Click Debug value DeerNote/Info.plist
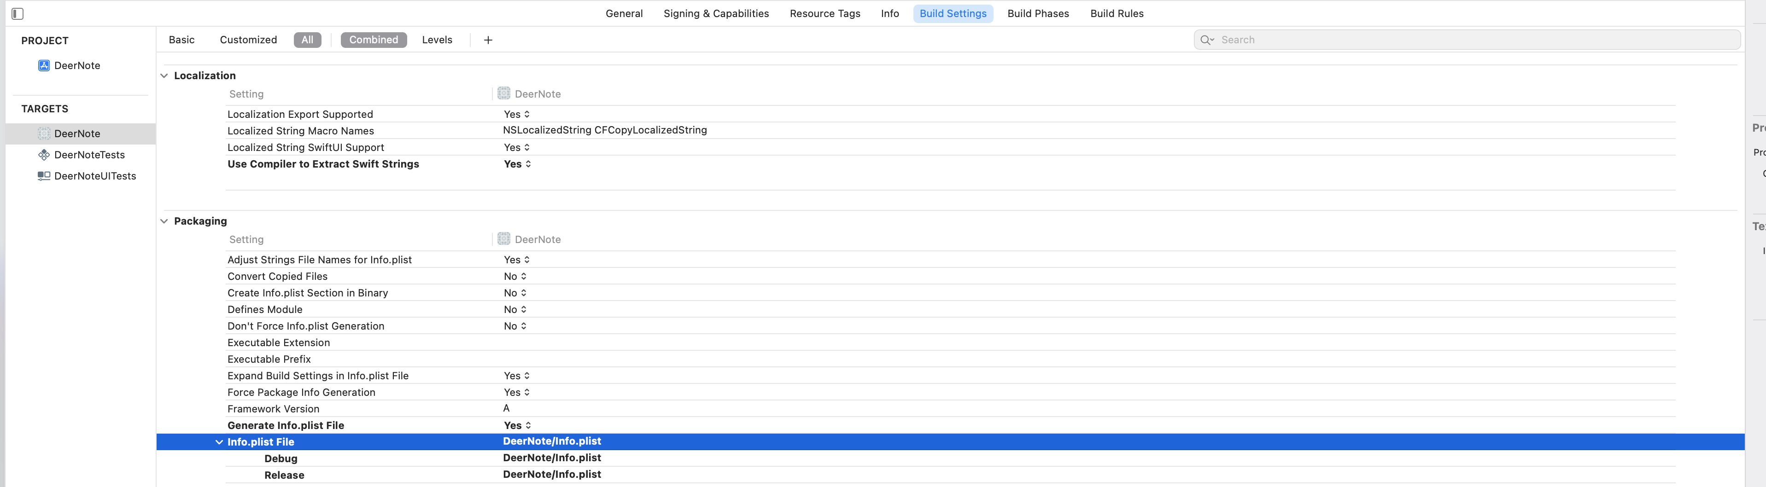 552,458
